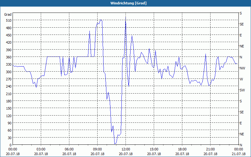Image resolution: width=251 pixels, height=157 pixels.
Task: Click the 510 label on Grad axis
Action: 8,20
